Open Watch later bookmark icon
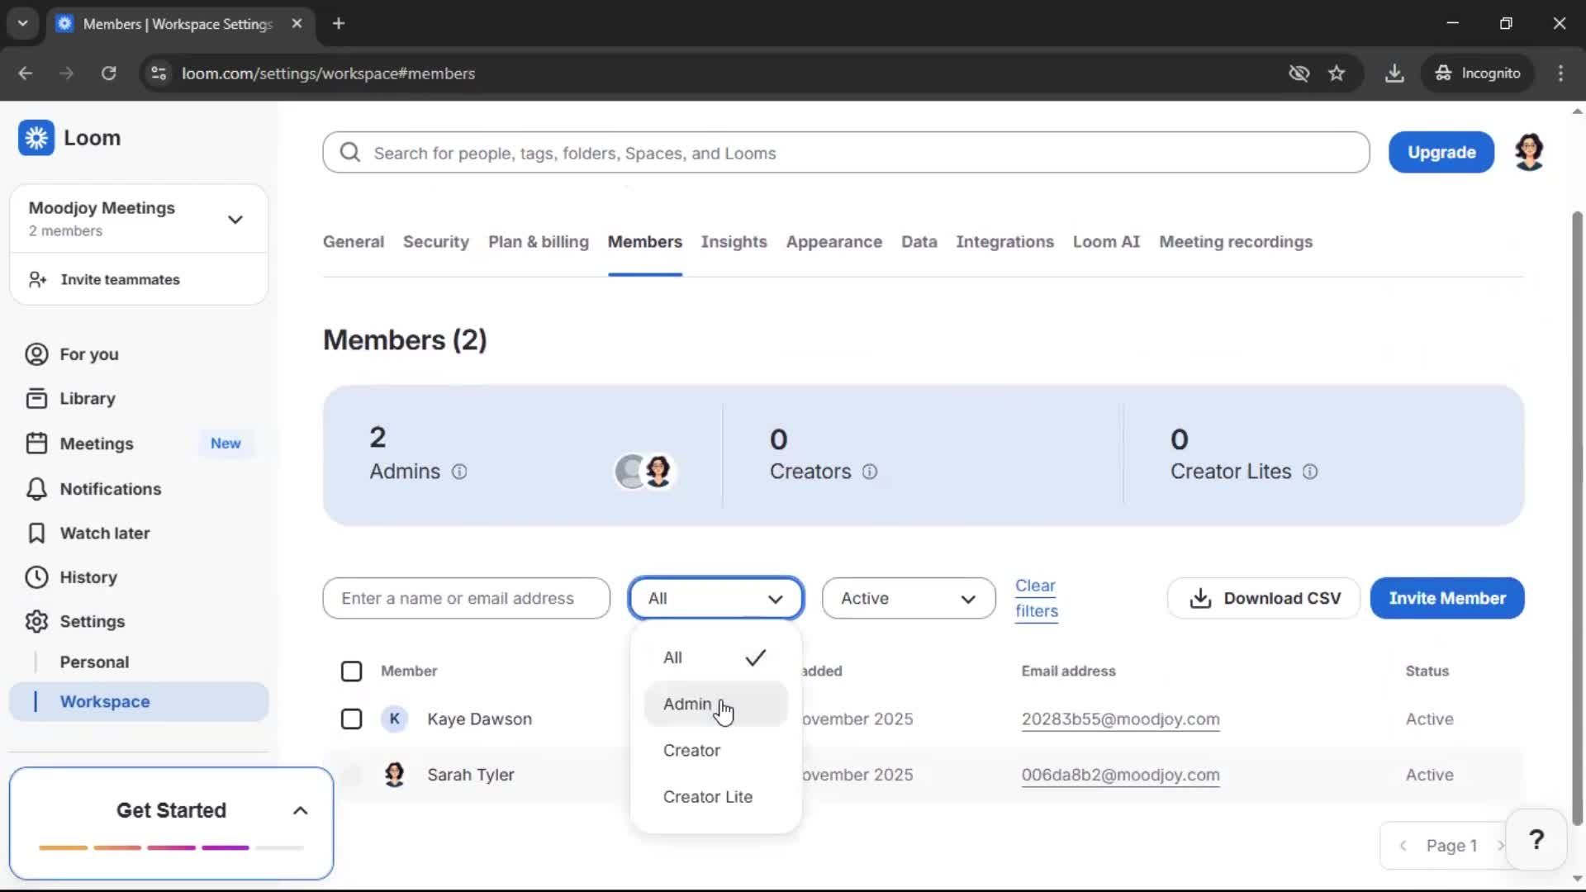The width and height of the screenshot is (1586, 892). (36, 534)
